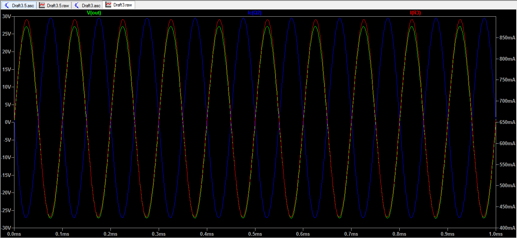Image resolution: width=517 pixels, height=238 pixels.
Task: Switch to the Draft3.5.asc tab
Action: [x=19, y=5]
